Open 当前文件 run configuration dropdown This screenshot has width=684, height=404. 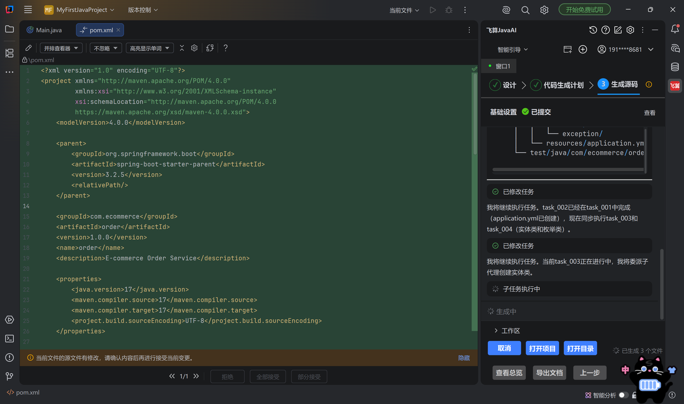click(x=404, y=10)
